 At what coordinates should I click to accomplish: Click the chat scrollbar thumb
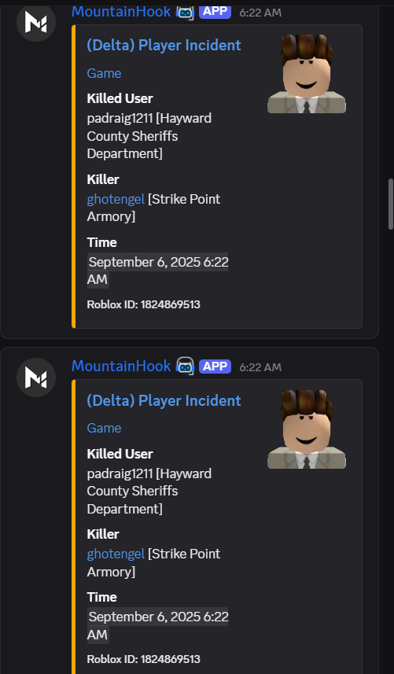391,204
